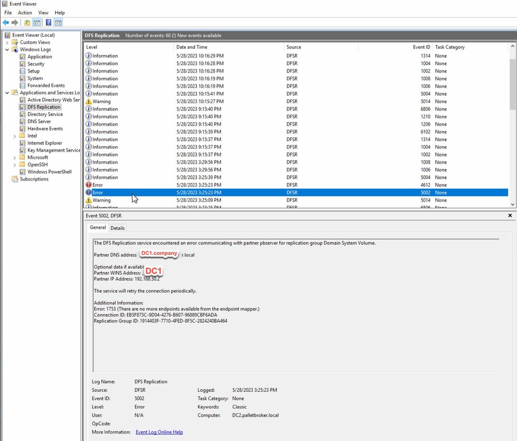Click warning icon of 10:15:27 PM event
The width and height of the screenshot is (517, 441).
88,102
